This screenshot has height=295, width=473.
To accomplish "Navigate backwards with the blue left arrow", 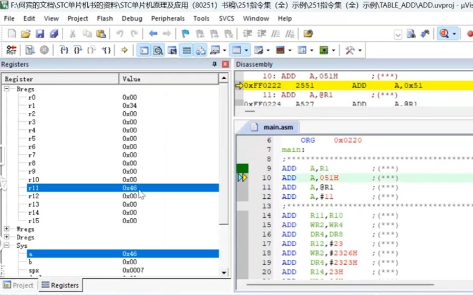I will pos(153,34).
